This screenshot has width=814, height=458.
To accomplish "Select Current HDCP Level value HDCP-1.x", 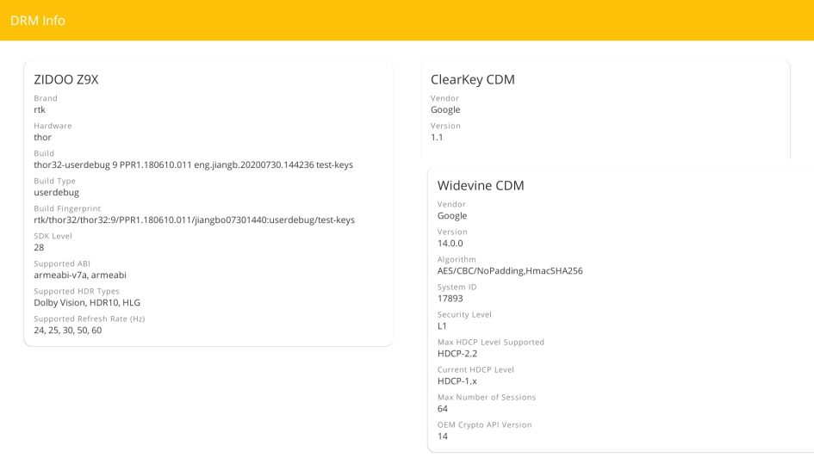I will [457, 381].
